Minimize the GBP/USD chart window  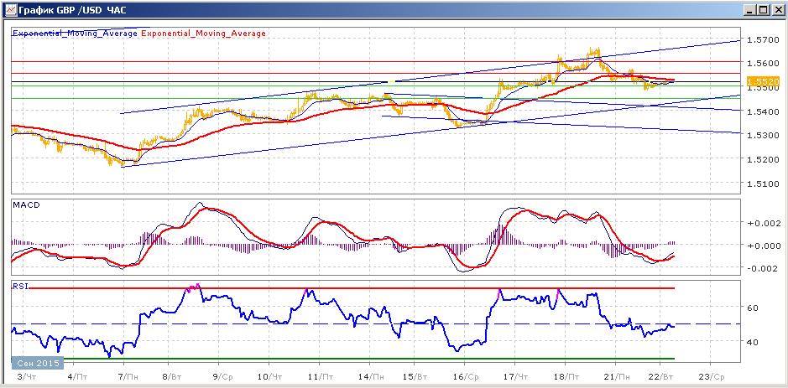click(x=751, y=9)
